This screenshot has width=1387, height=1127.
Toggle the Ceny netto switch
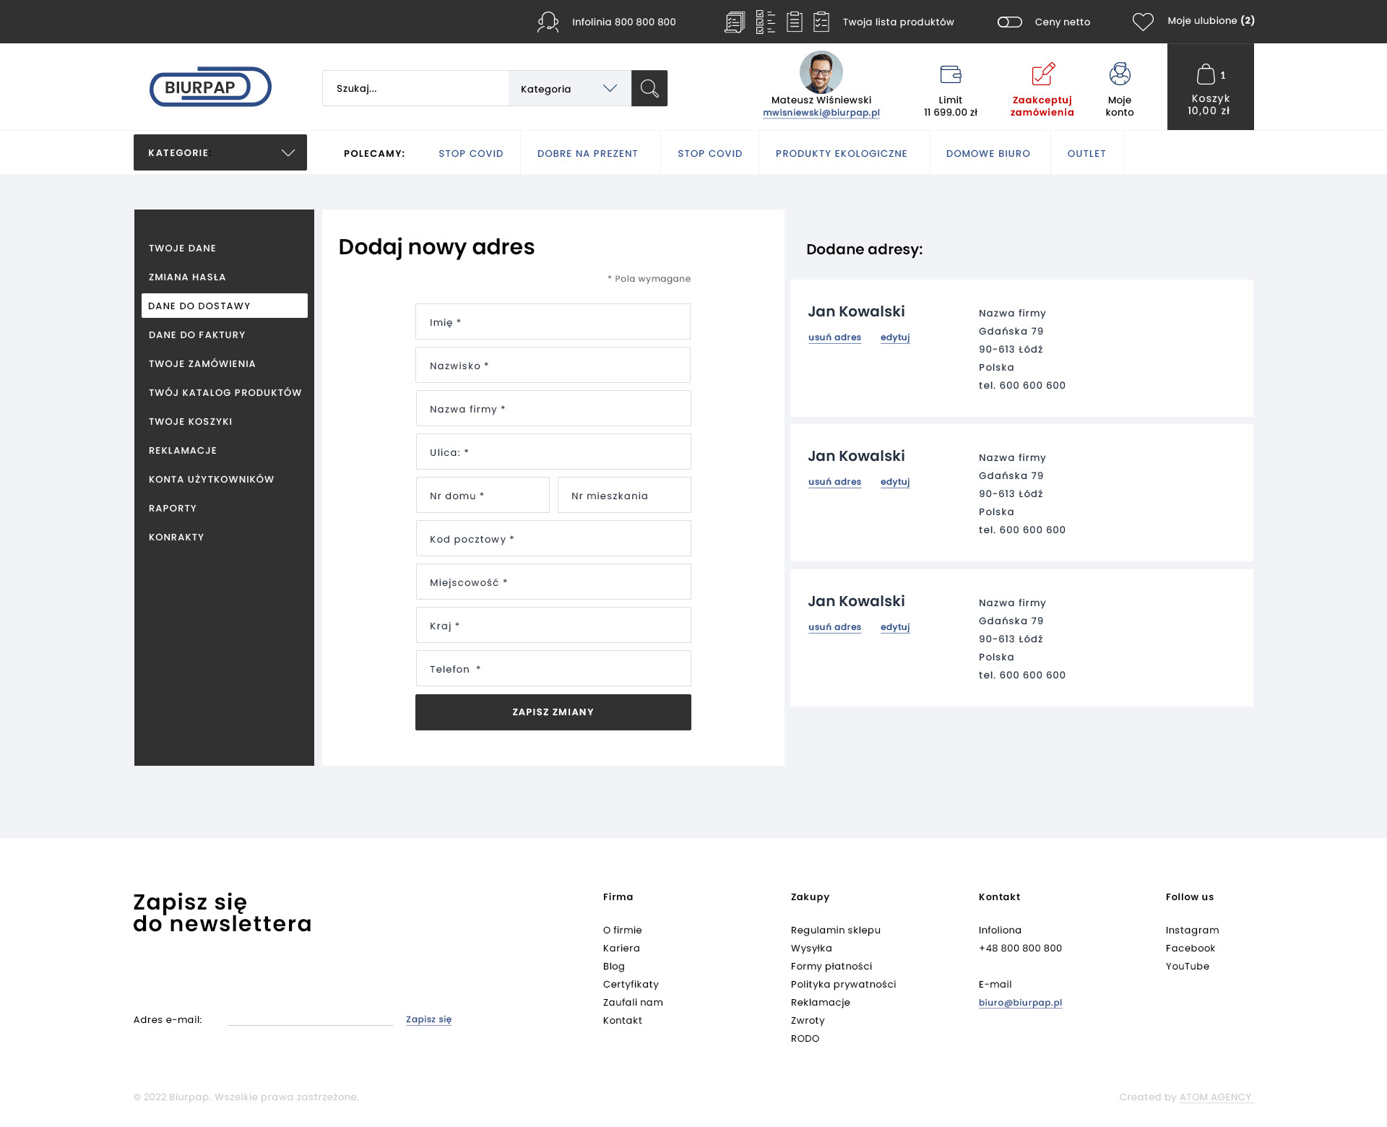pyautogui.click(x=1009, y=22)
